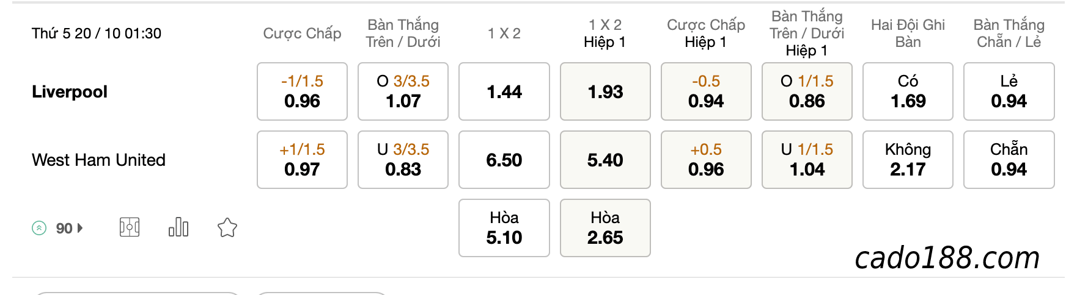Pick Liverpool first-half win odds 1.93
This screenshot has height=295, width=1077.
(x=605, y=91)
